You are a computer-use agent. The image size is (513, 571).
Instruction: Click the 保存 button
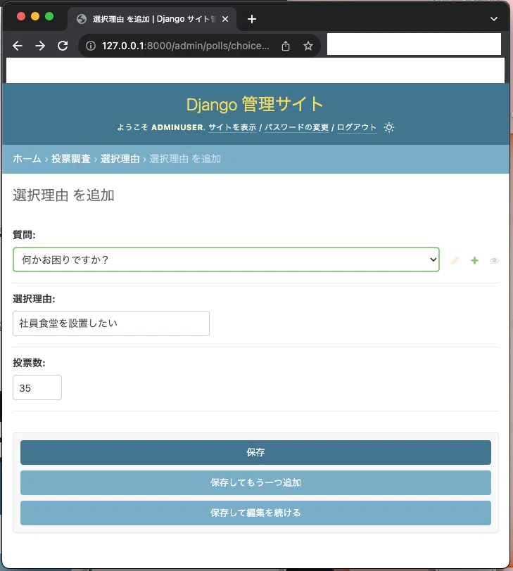(255, 452)
